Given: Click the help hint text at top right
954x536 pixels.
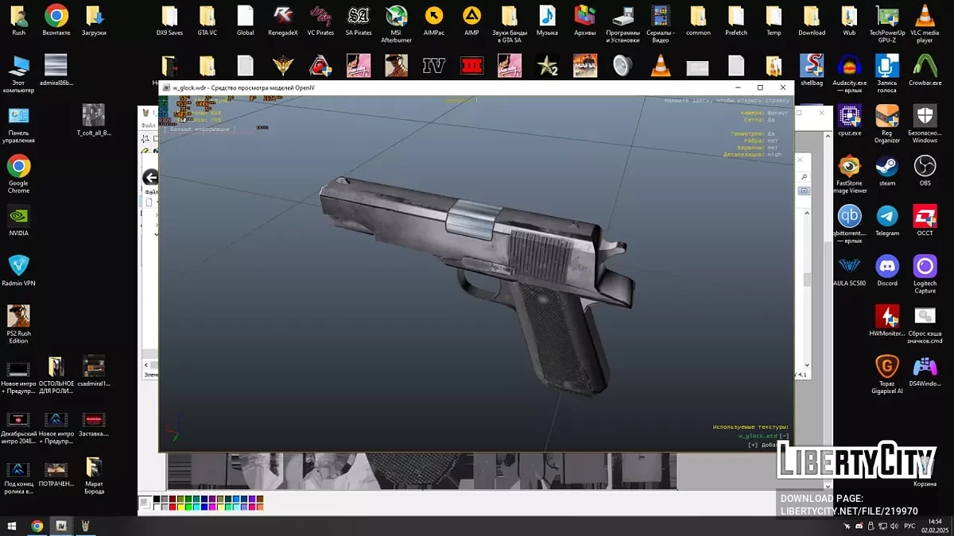Looking at the screenshot, I should 727,101.
